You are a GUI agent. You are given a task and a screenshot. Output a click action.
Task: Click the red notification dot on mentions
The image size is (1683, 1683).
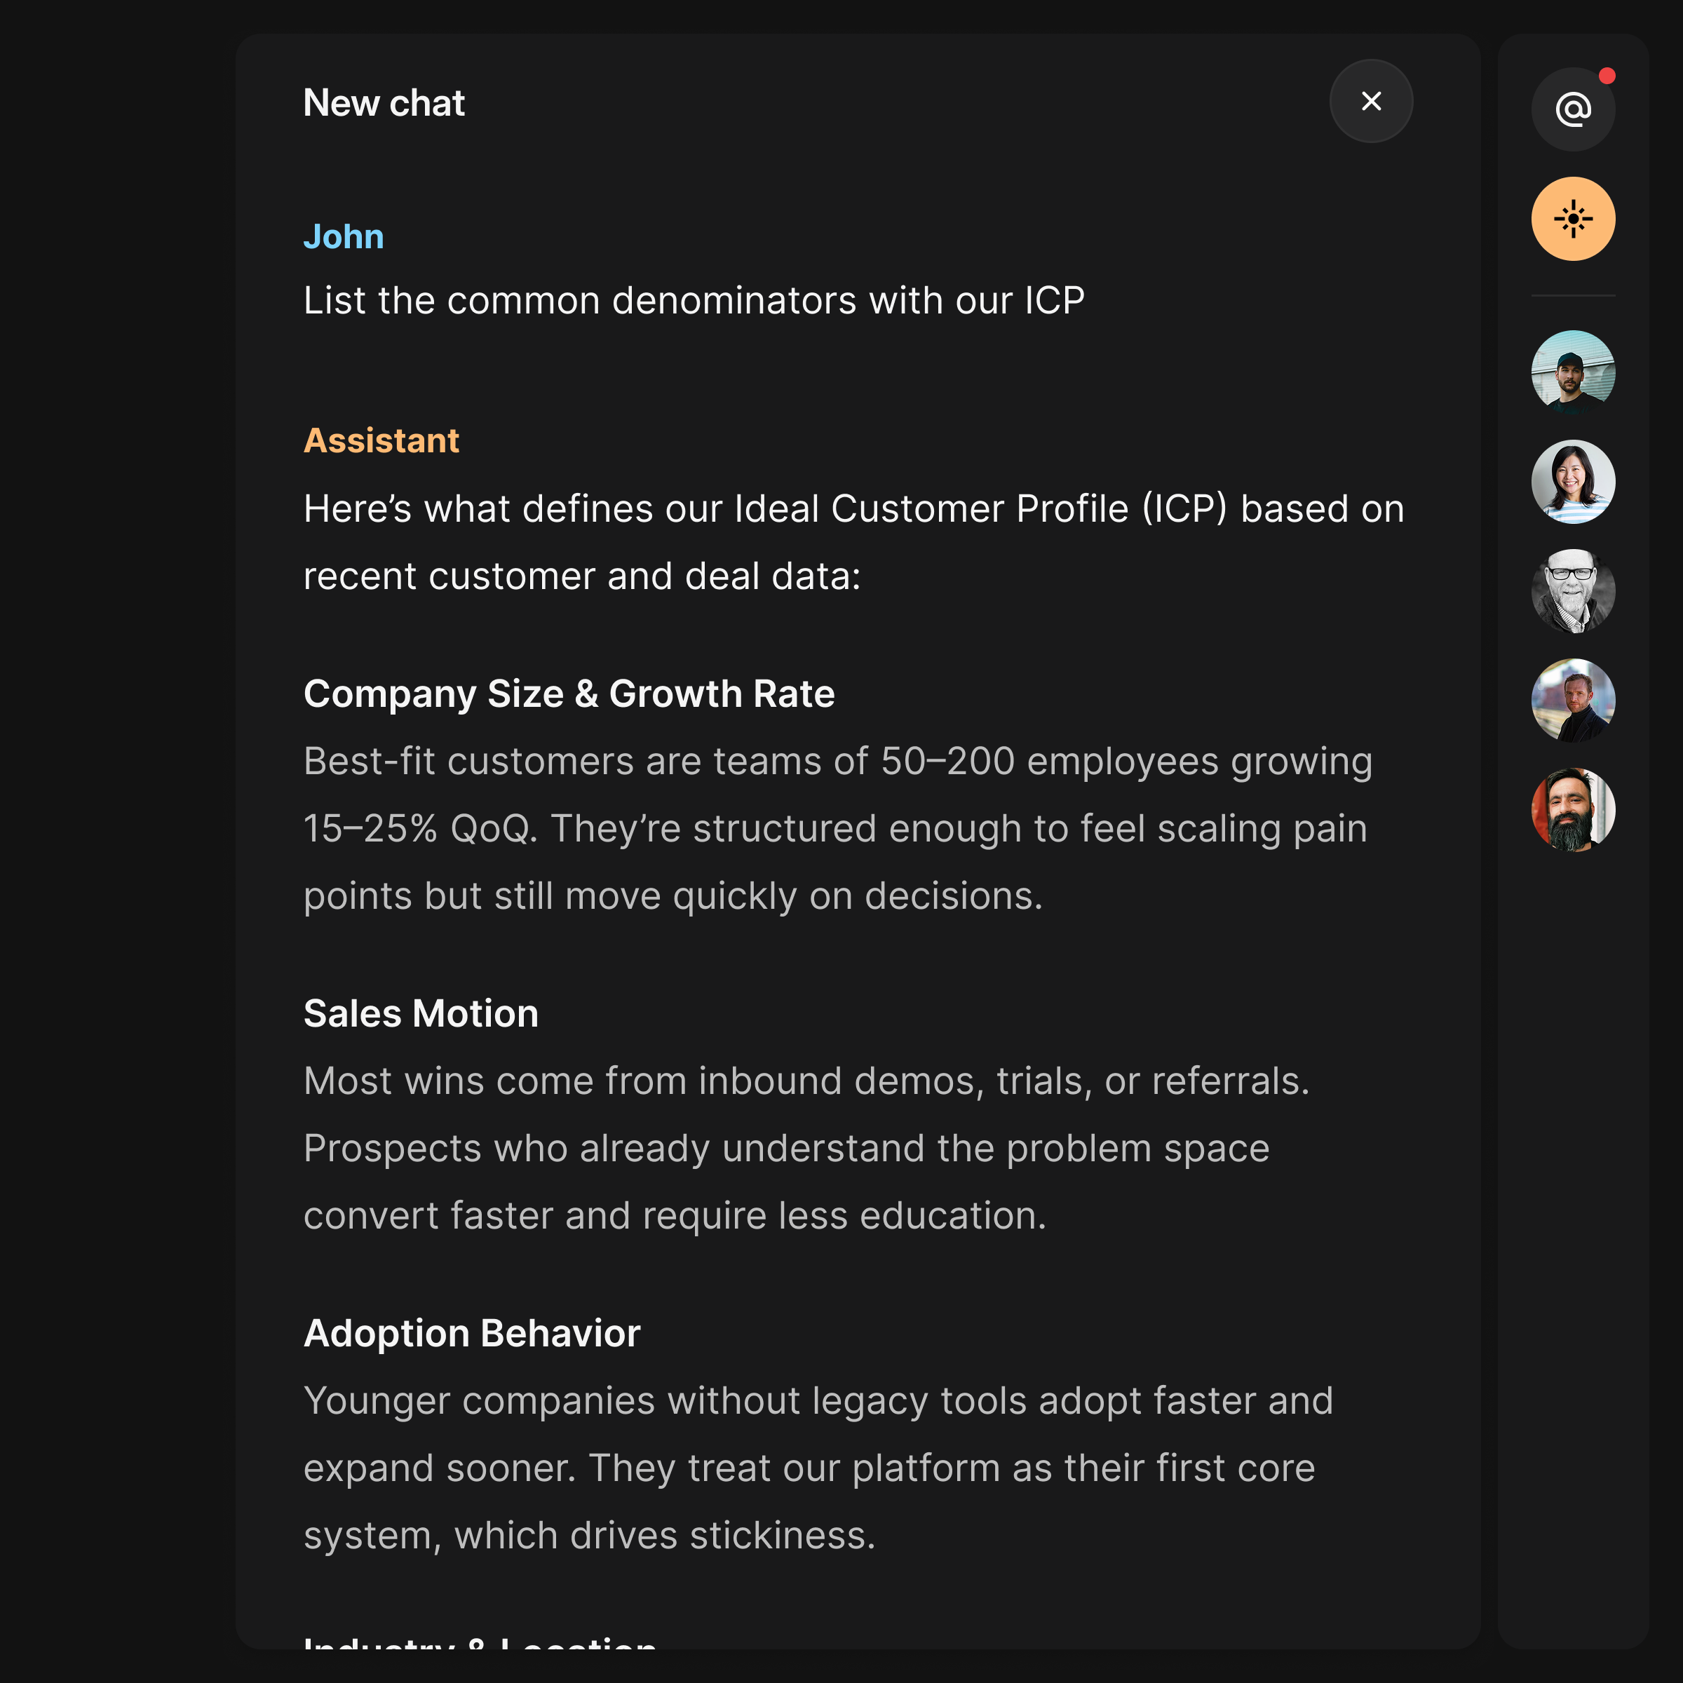[x=1607, y=76]
